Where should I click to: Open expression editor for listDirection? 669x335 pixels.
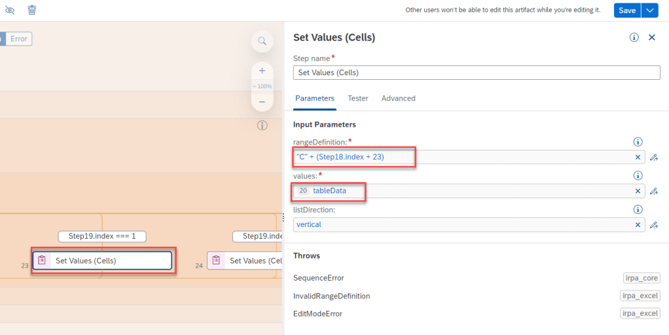pyautogui.click(x=653, y=225)
